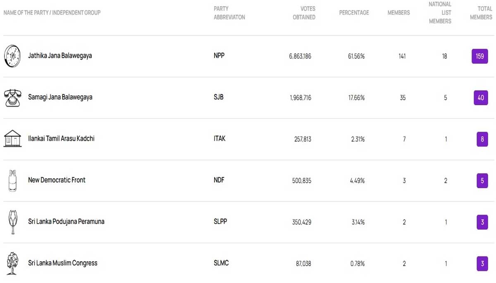
Task: Select the SLPP flower bud symbol
Action: 12,222
